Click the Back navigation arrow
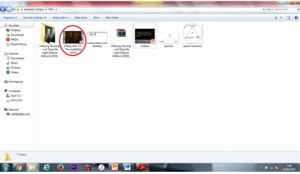This screenshot has height=174, width=300. [3, 9]
